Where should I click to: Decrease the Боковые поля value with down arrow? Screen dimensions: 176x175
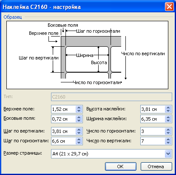coord(79,121)
